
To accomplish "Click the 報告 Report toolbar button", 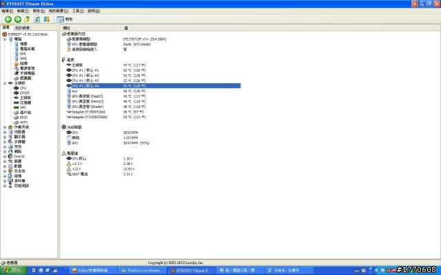I will 65,19.
